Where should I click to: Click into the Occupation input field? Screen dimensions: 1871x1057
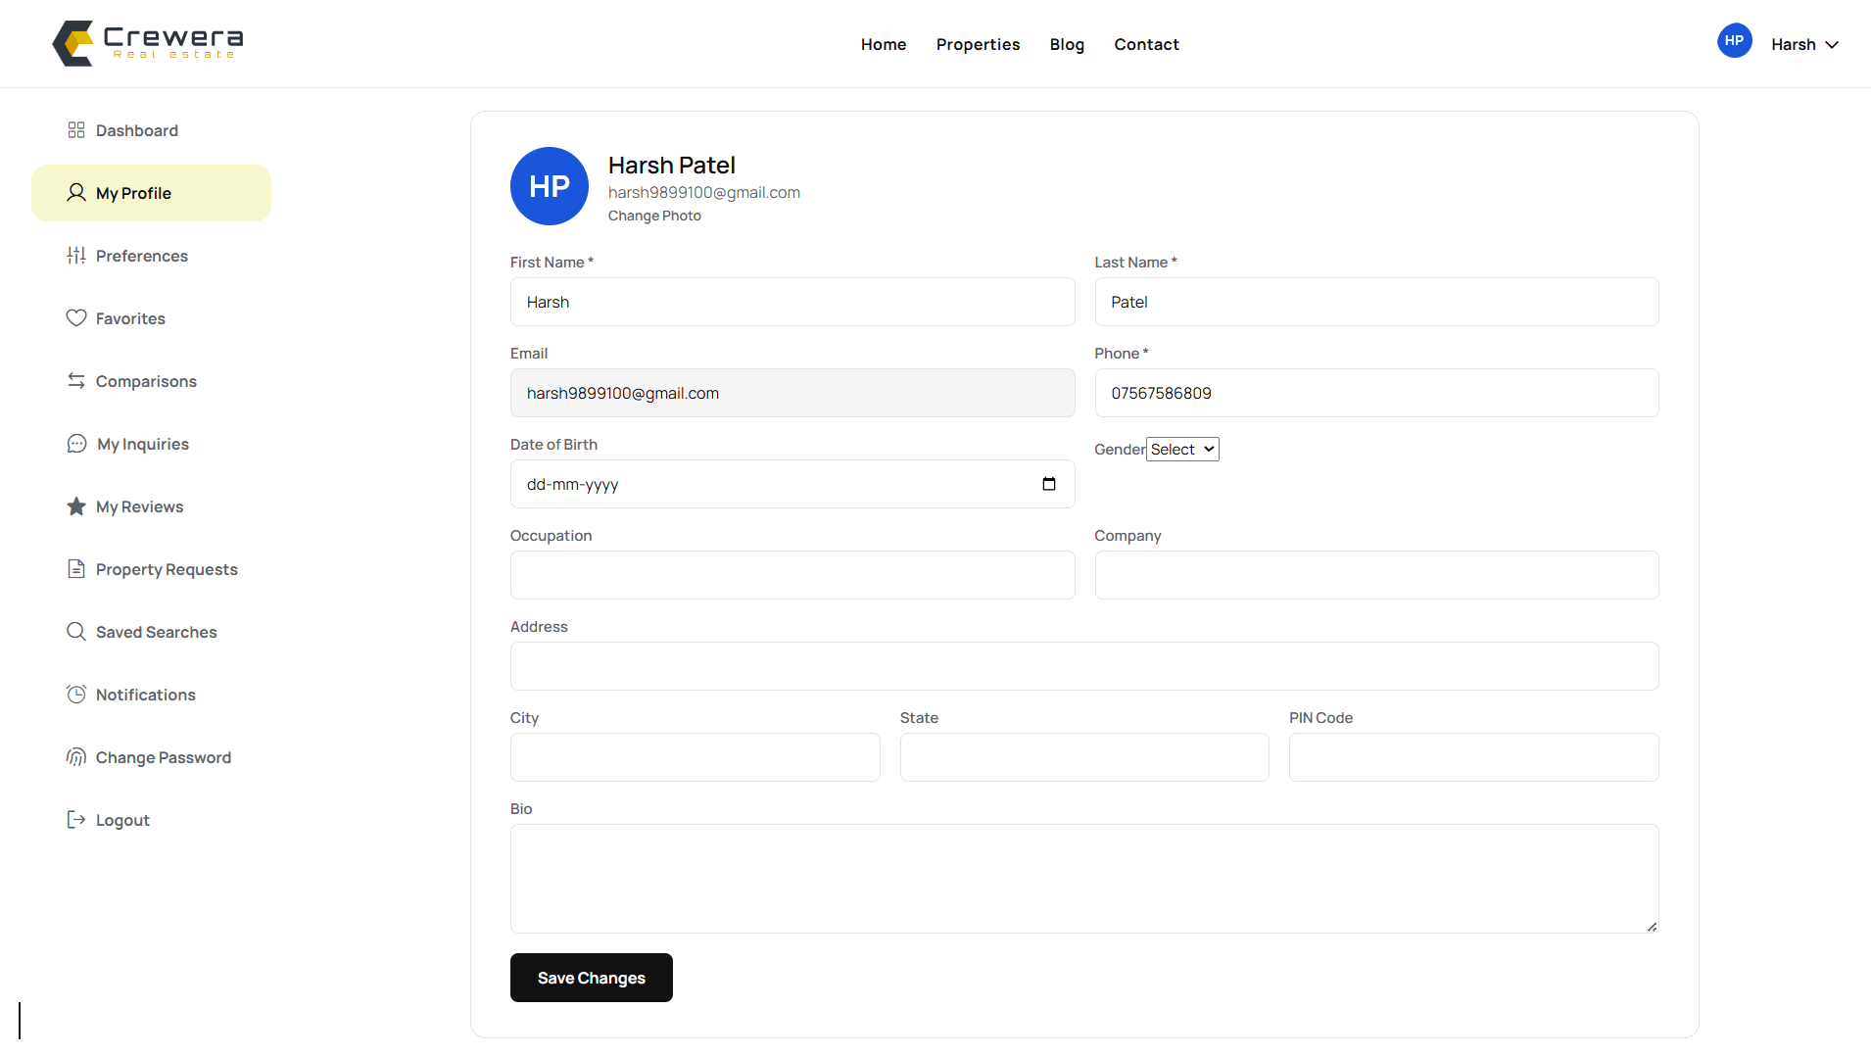click(x=792, y=575)
